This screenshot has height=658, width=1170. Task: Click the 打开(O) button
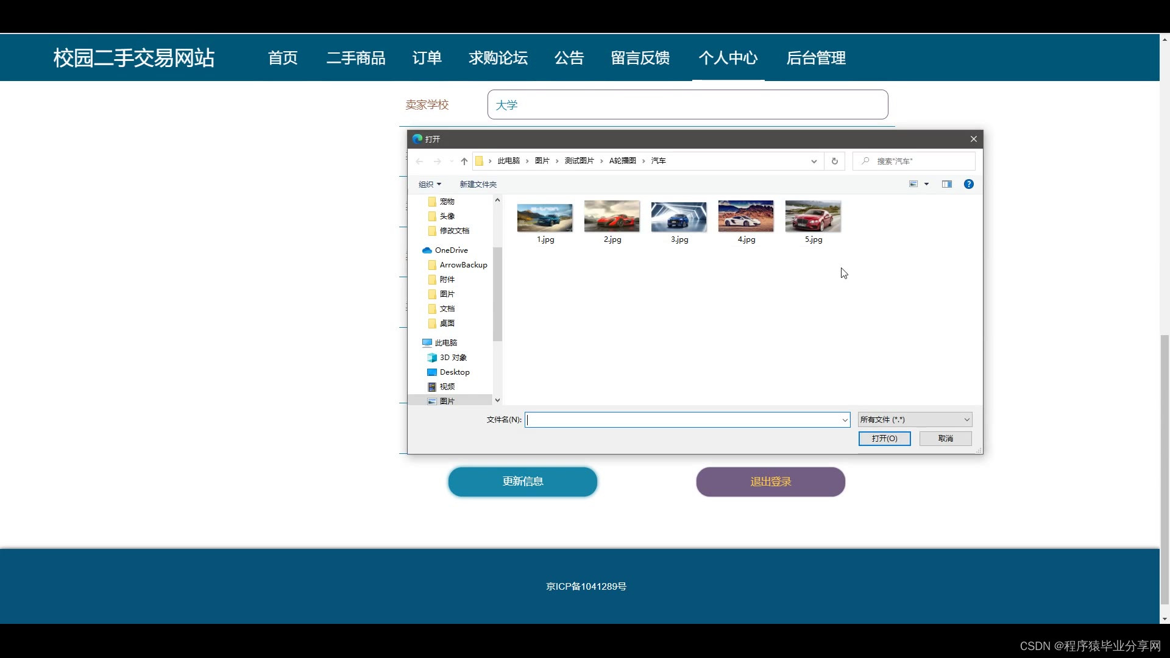click(x=884, y=439)
